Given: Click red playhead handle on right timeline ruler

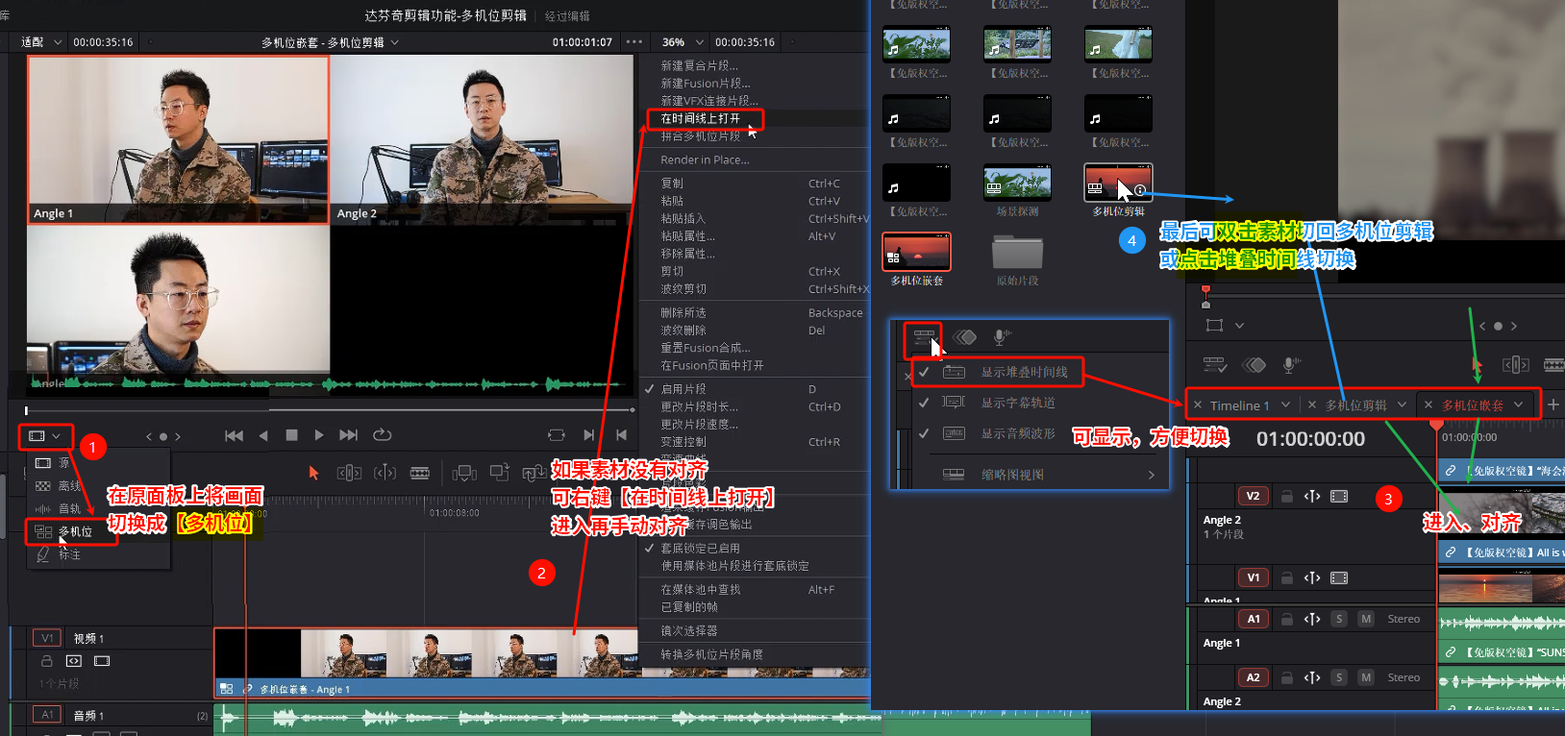Looking at the screenshot, I should tap(1437, 423).
